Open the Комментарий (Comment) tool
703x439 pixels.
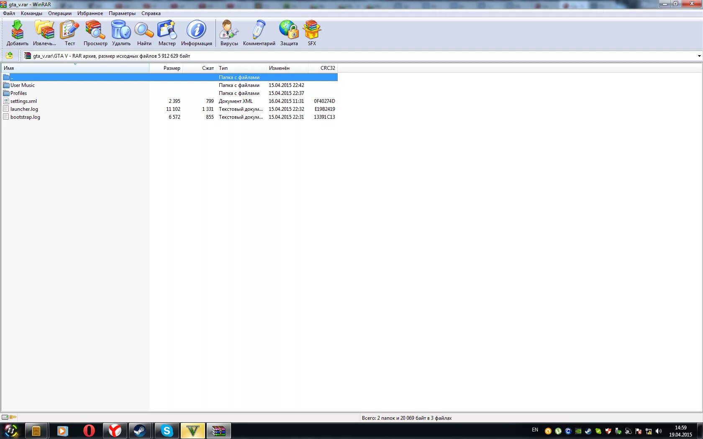(259, 33)
